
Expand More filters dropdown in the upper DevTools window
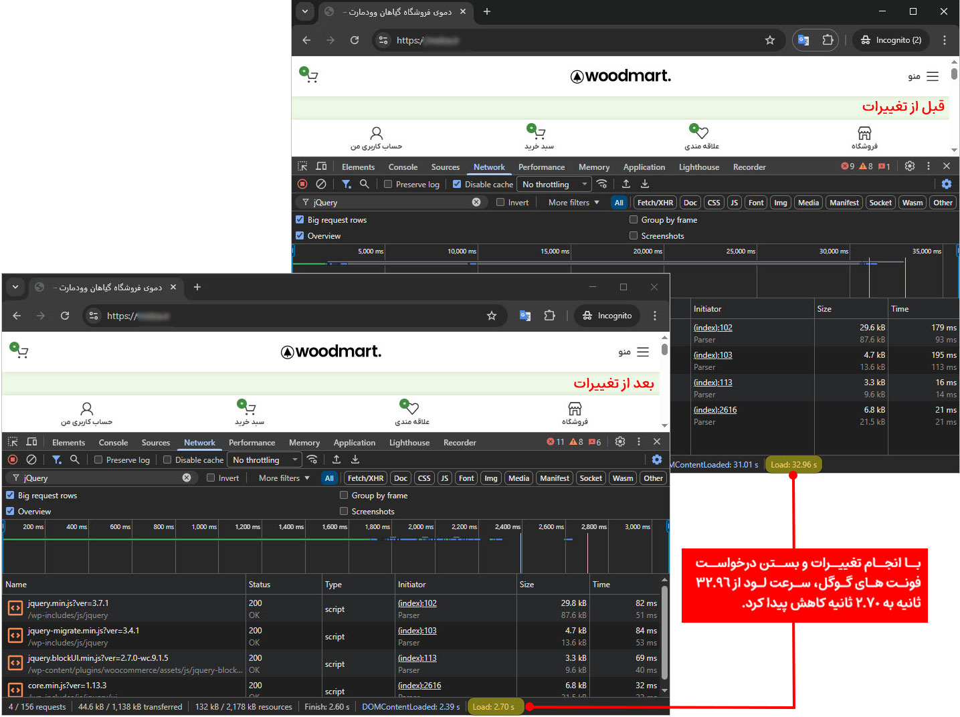[573, 202]
